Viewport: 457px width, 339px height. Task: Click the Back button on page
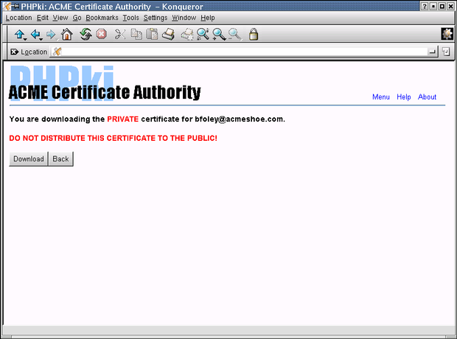60,159
